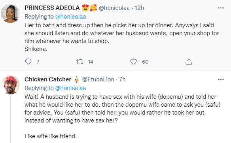View the 60 likes count

point(145,62)
